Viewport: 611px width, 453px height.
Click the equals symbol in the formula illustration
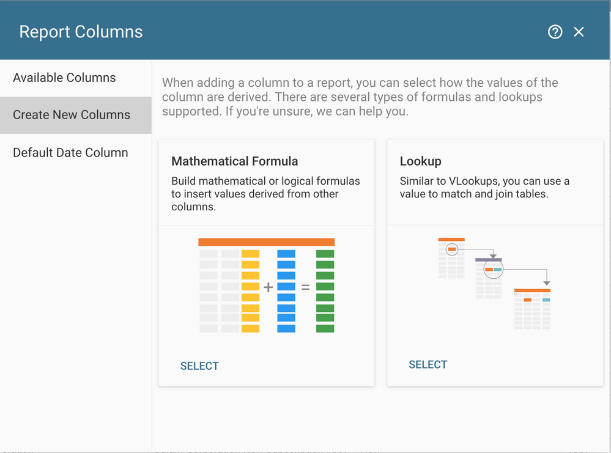pyautogui.click(x=305, y=286)
